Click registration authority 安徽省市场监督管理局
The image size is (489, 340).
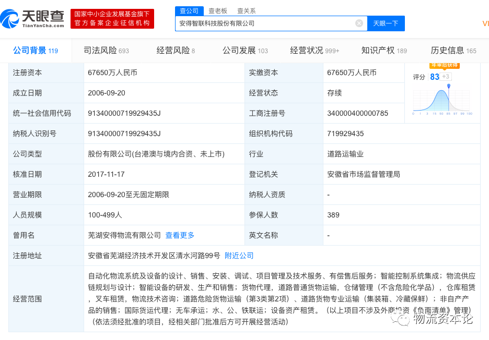click(364, 174)
